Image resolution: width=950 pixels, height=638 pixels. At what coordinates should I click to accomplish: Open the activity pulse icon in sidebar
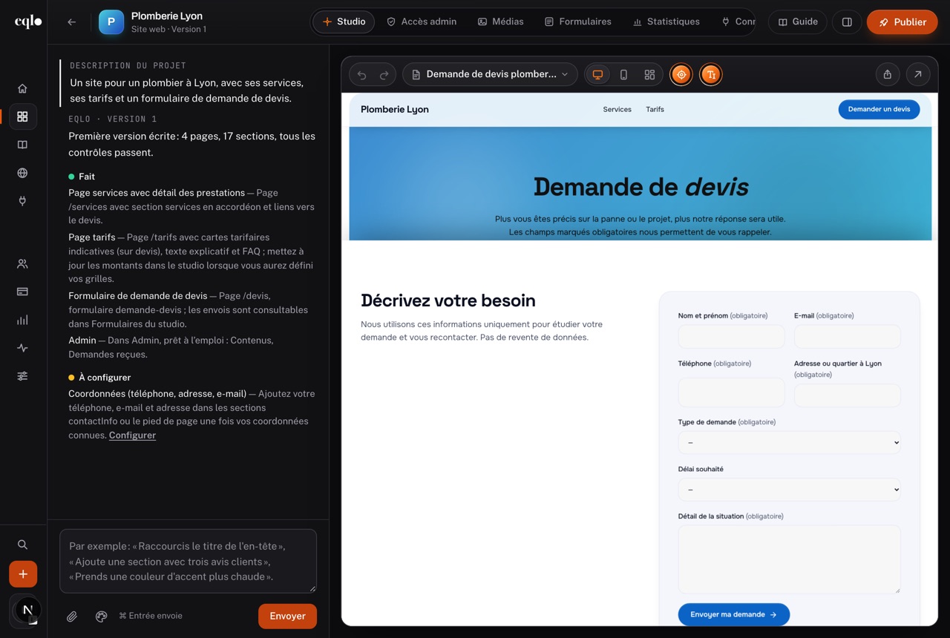pos(22,348)
